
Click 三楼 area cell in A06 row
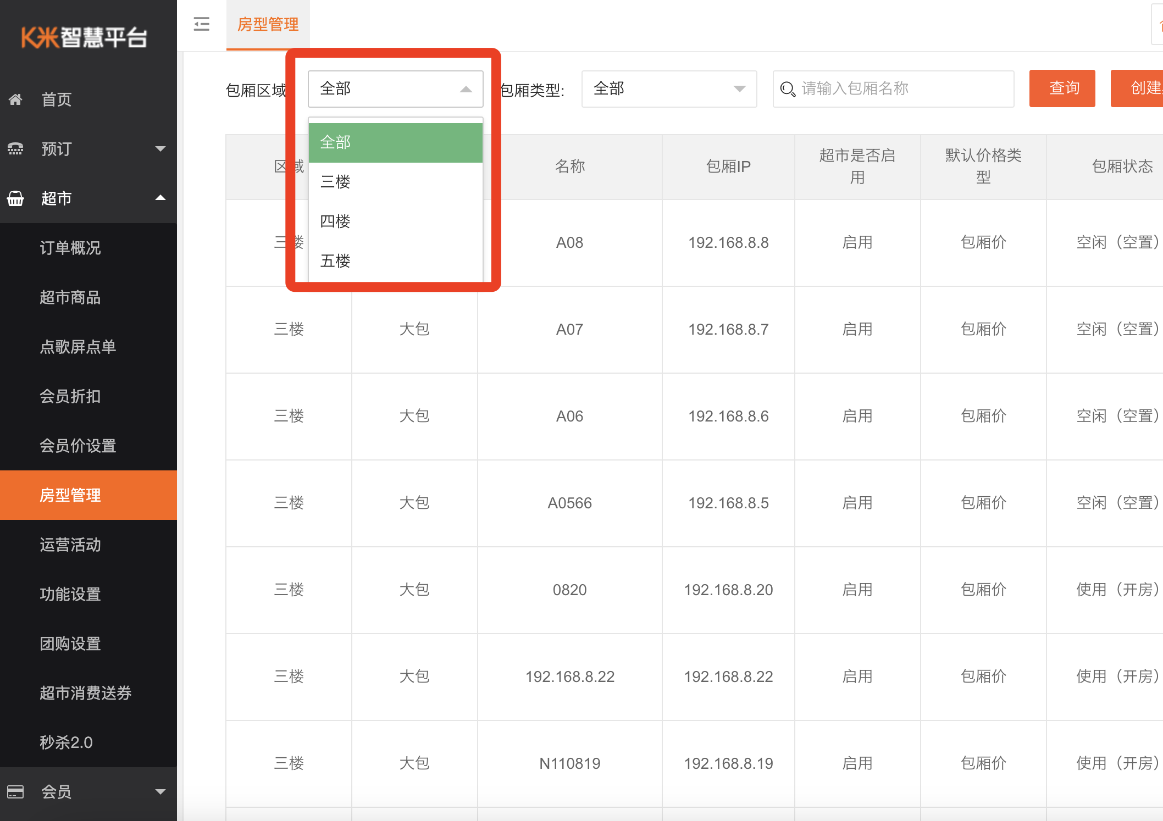click(289, 416)
